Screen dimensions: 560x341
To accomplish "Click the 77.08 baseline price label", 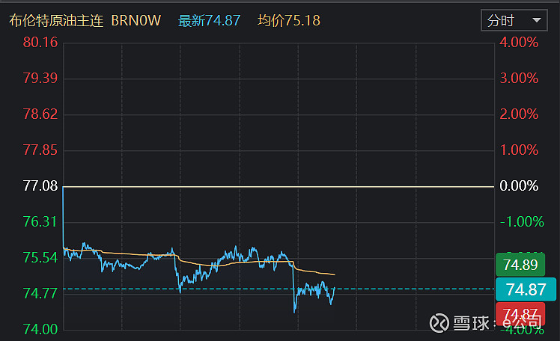I will 40,186.
